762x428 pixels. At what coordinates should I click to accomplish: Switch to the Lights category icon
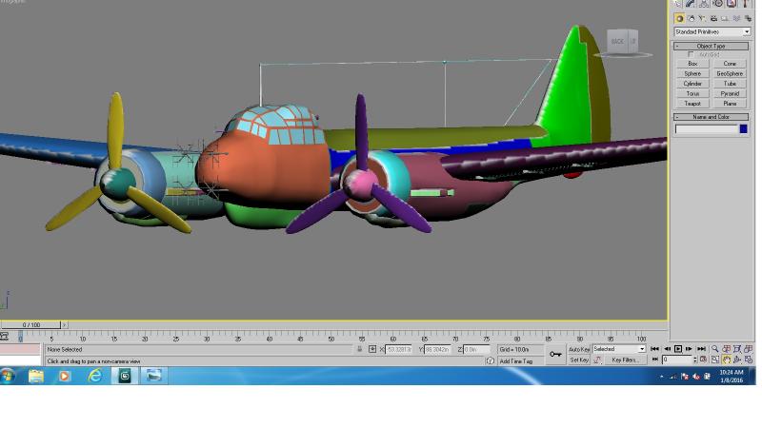702,19
